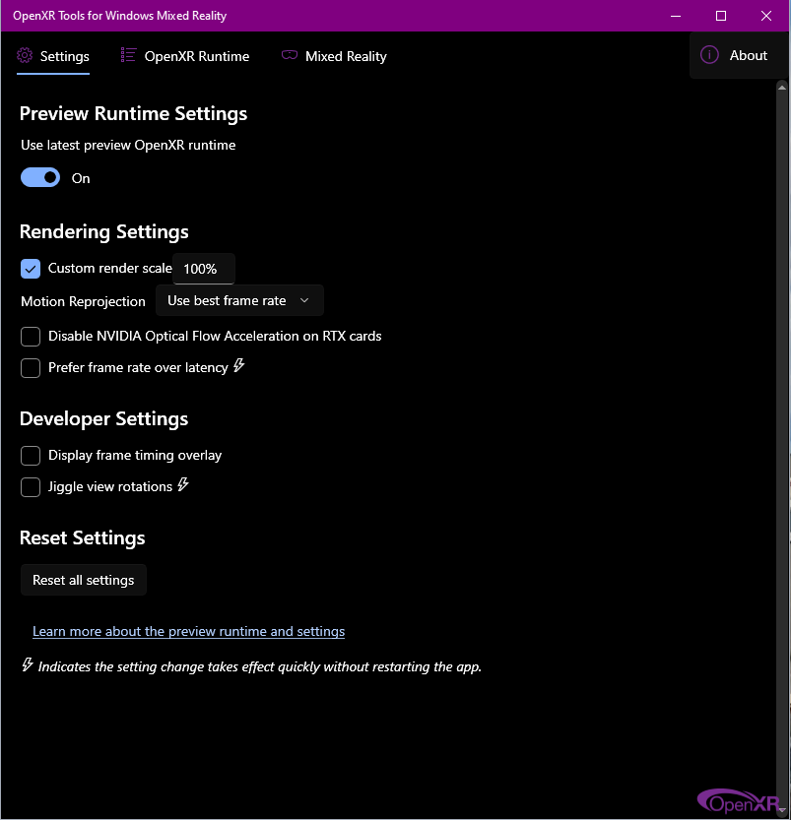Maximize the OpenXR Tools window
Viewport: 791px width, 820px height.
(721, 16)
